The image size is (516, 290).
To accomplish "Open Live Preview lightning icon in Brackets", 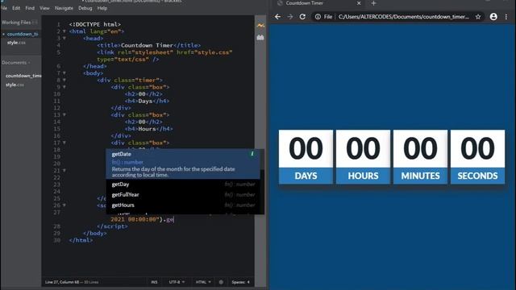I will point(260,25).
